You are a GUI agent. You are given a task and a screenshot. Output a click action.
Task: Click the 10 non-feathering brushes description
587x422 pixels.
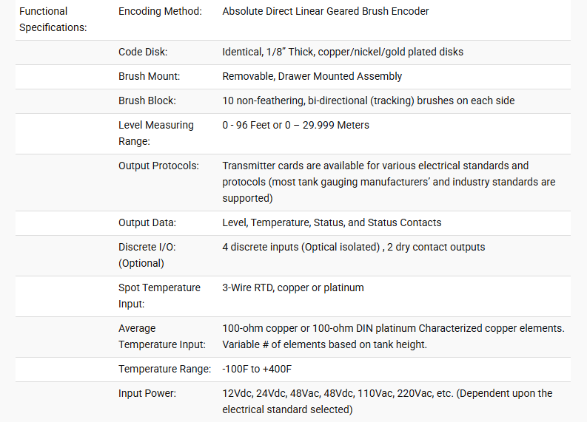[369, 101]
